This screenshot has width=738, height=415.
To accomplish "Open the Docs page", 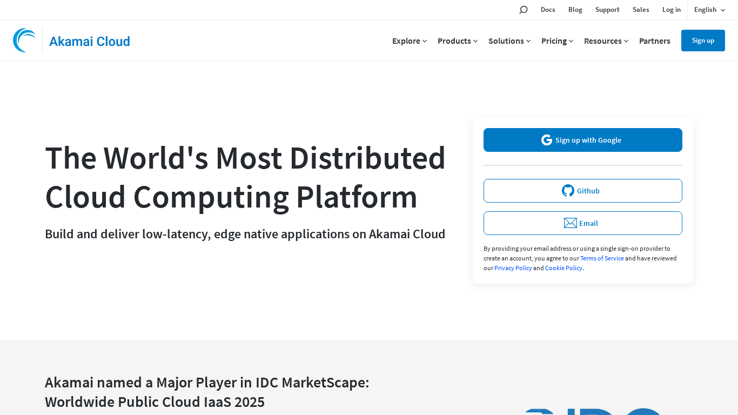I will (547, 9).
